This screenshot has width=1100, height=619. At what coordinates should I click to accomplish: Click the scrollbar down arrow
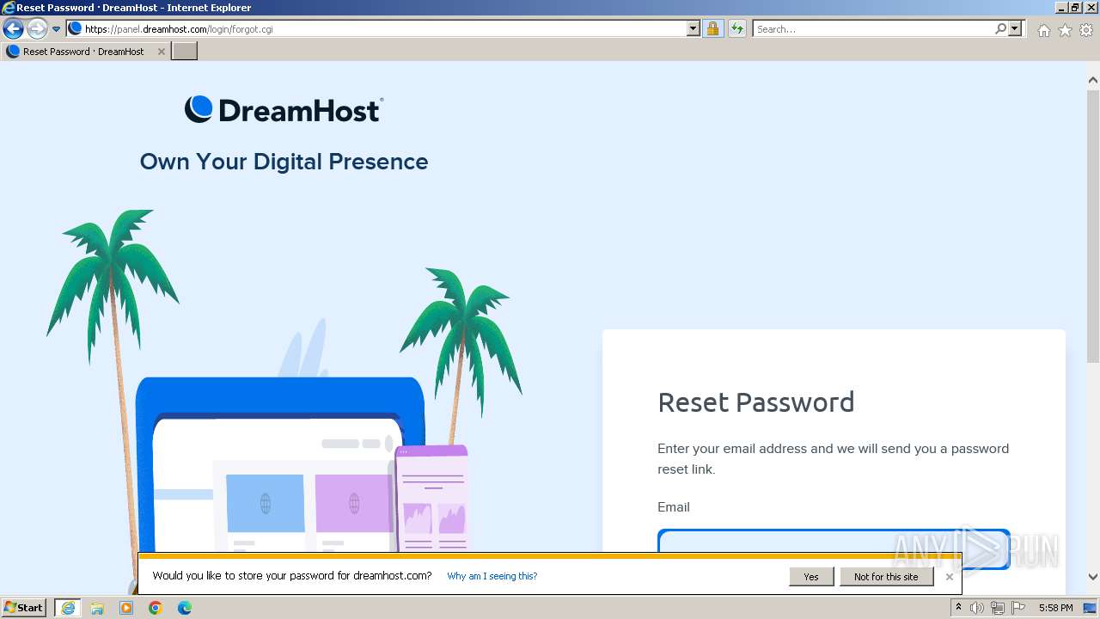click(1093, 578)
